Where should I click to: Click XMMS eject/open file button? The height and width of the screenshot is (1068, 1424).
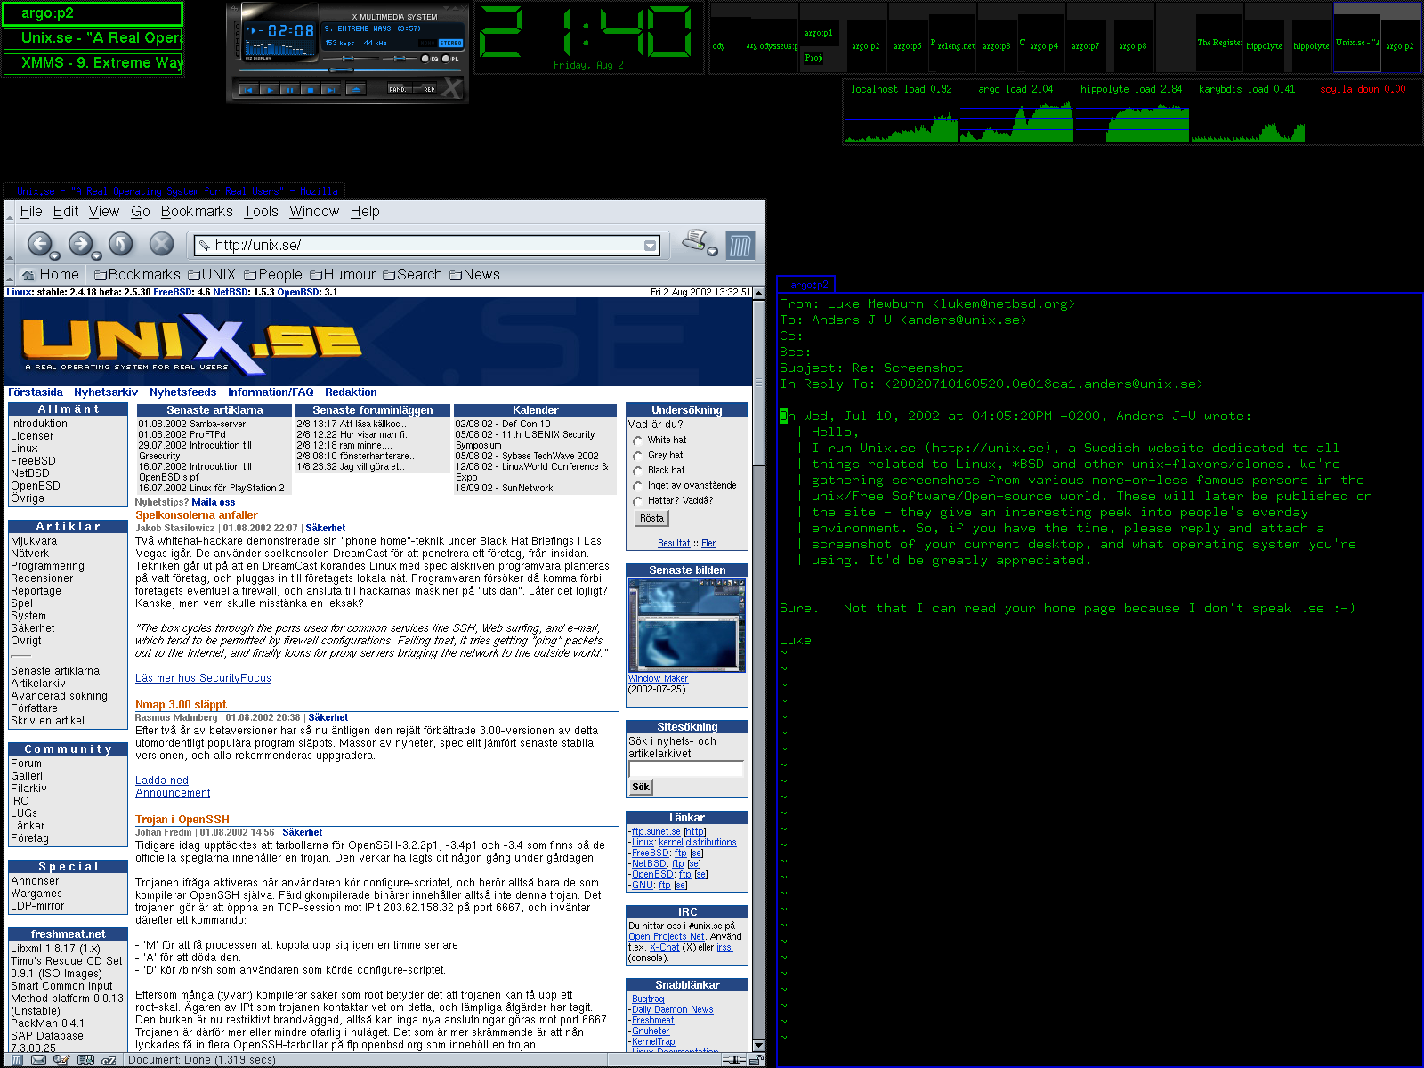pos(356,89)
